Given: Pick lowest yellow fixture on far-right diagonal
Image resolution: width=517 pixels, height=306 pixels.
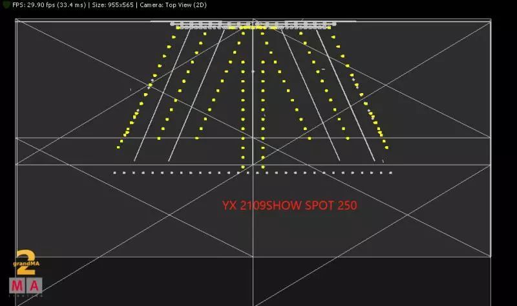Looking at the screenshot, I should 387,147.
